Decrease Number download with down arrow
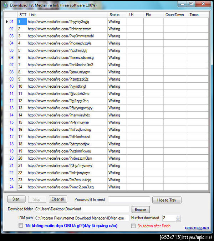Image resolution: width=214 pixels, height=241 pixels. point(178,220)
